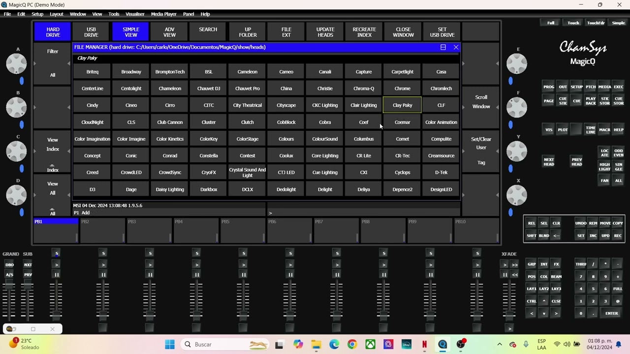Click the Buscar search box in taskbar
The height and width of the screenshot is (354, 630).
[224, 344]
